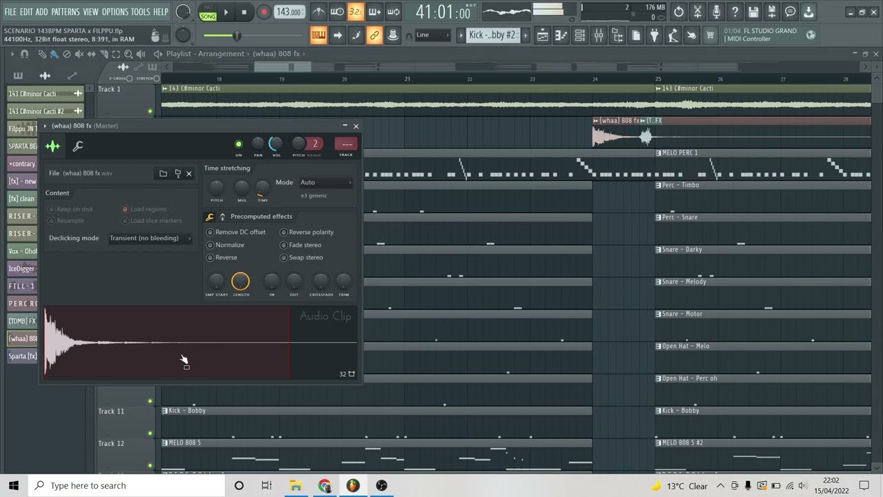
Task: Open the Channel rack view icon
Action: coord(579,35)
